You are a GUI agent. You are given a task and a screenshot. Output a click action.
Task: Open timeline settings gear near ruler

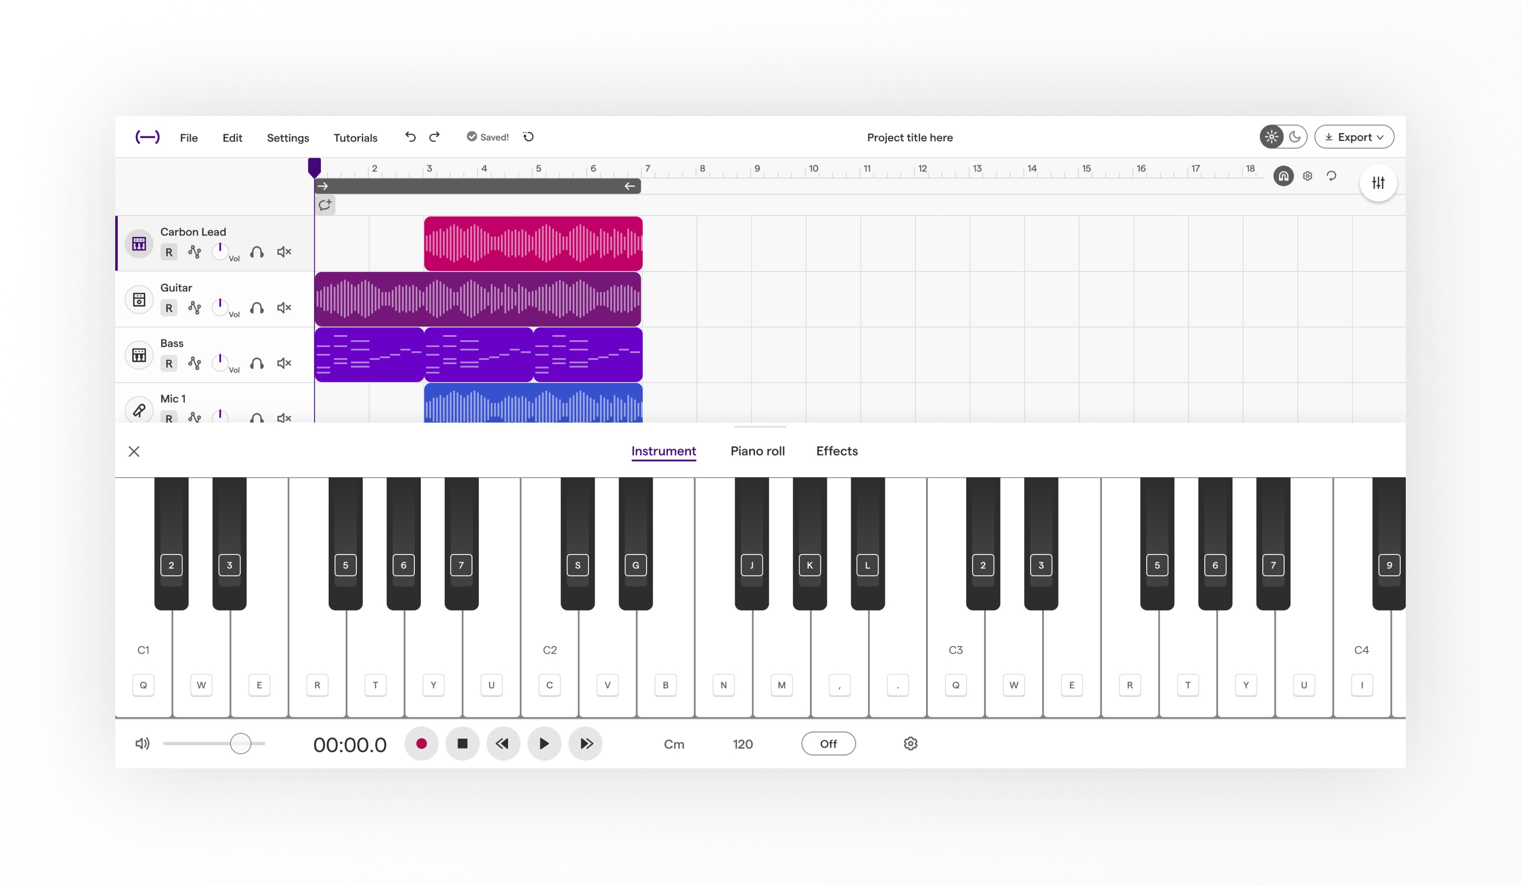click(1307, 176)
